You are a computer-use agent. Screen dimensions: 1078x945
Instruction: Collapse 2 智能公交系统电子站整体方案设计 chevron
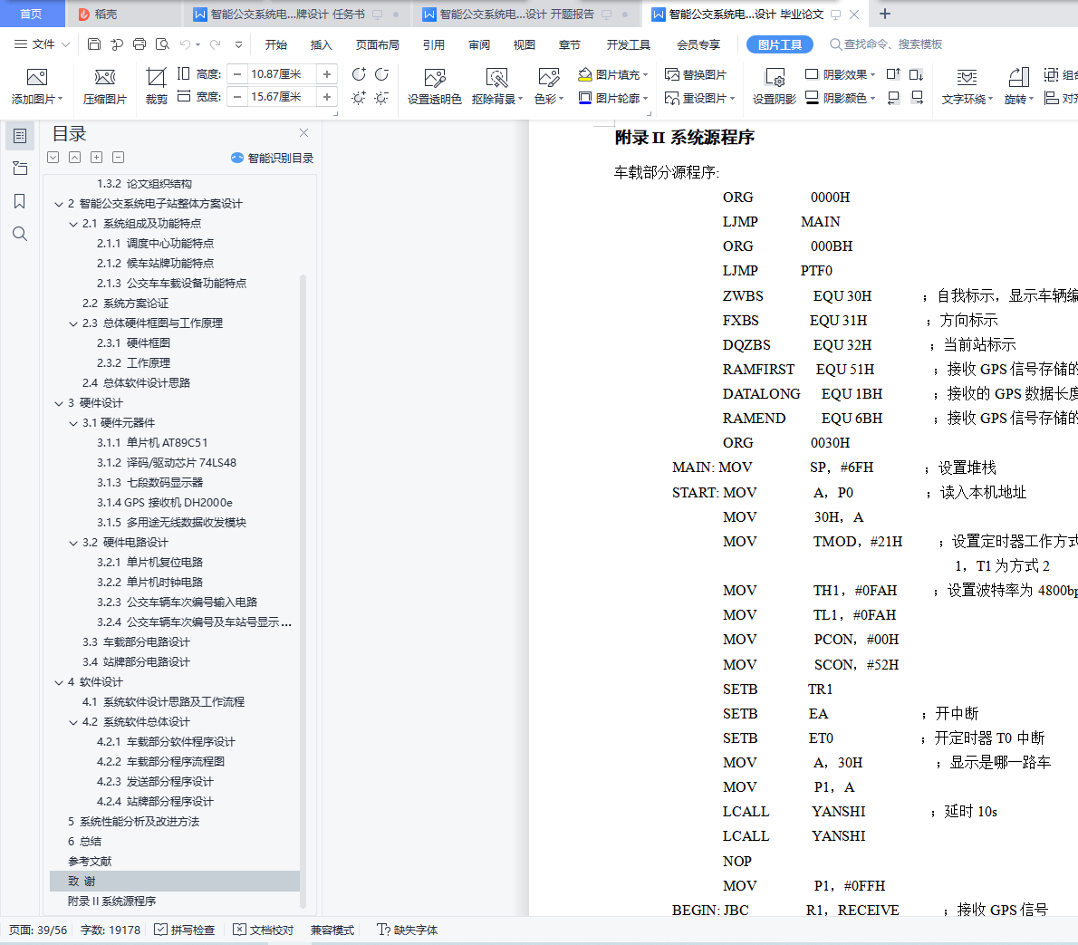click(59, 204)
